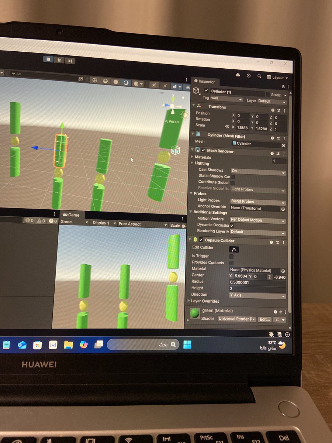Edit the Cylinder (1) name field

pyautogui.click(x=237, y=92)
